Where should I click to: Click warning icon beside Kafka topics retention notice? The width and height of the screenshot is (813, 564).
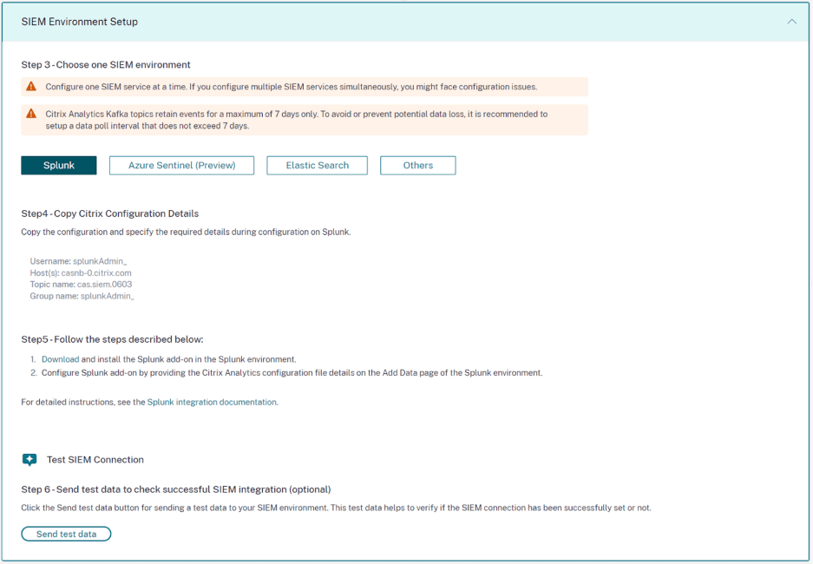pyautogui.click(x=31, y=114)
